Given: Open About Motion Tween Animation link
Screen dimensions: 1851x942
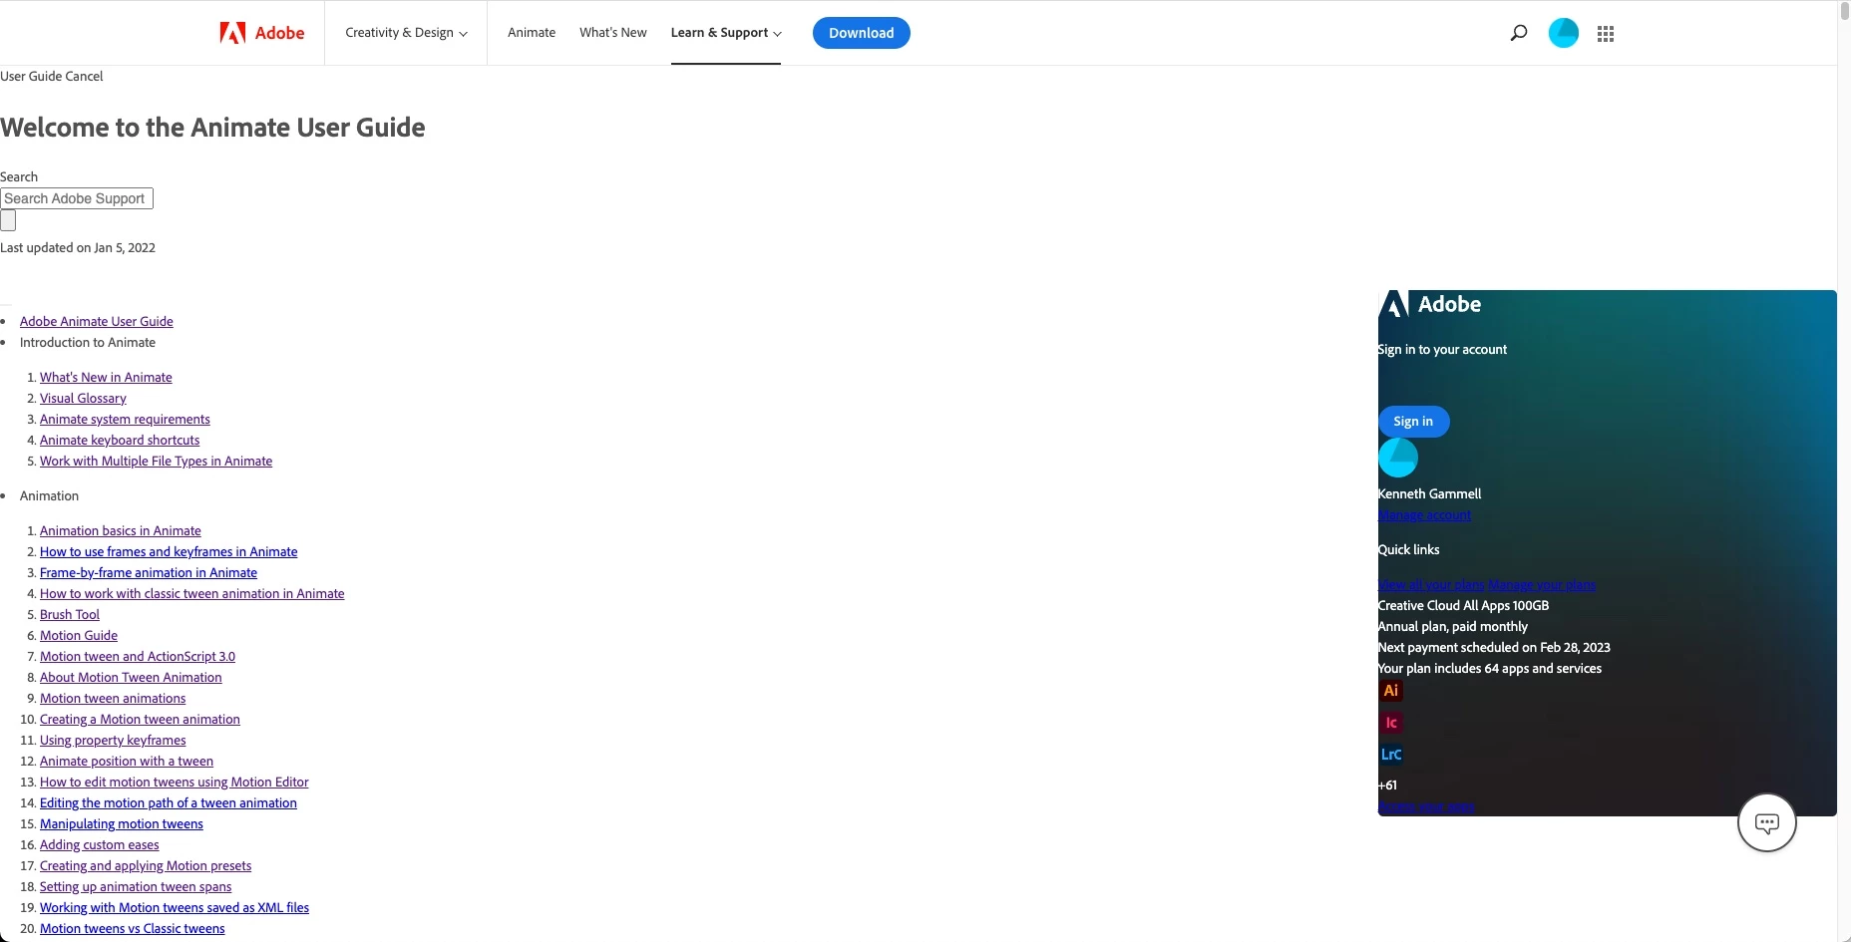Looking at the screenshot, I should tap(131, 677).
